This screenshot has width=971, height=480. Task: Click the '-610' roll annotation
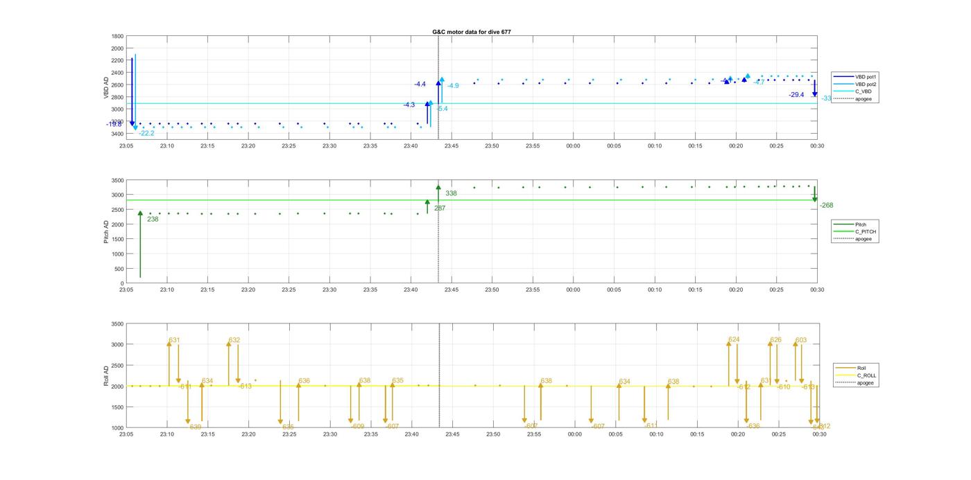pos(783,387)
